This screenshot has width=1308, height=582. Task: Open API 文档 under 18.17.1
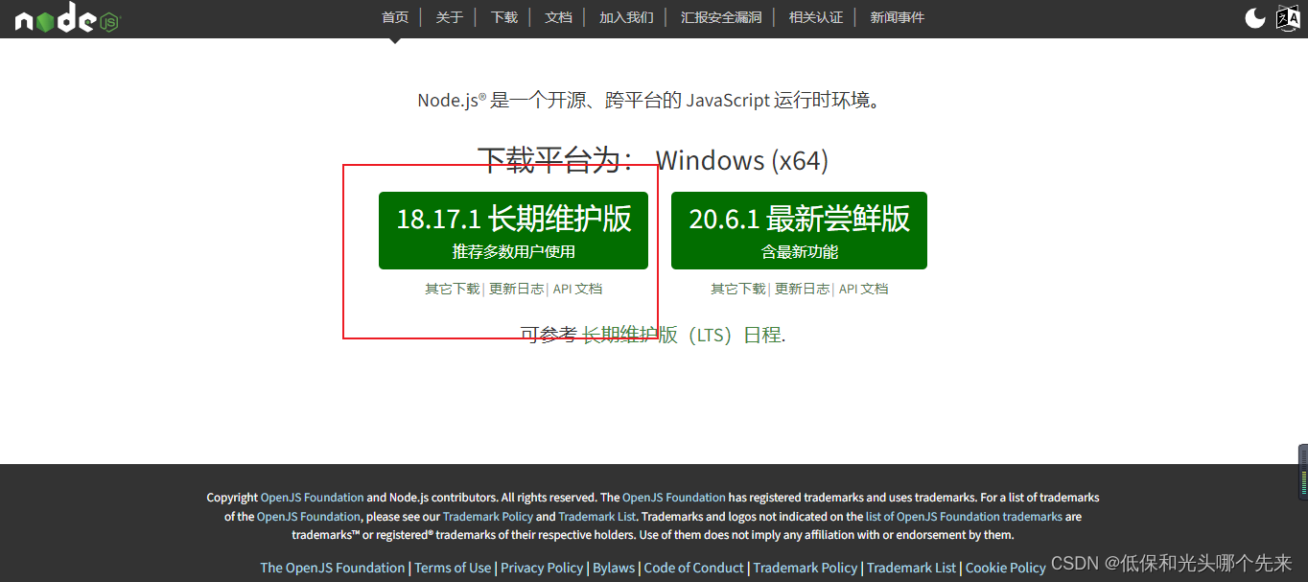(x=577, y=289)
